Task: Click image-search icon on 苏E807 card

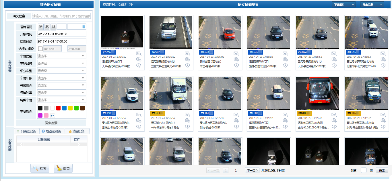Action: (x=286, y=114)
